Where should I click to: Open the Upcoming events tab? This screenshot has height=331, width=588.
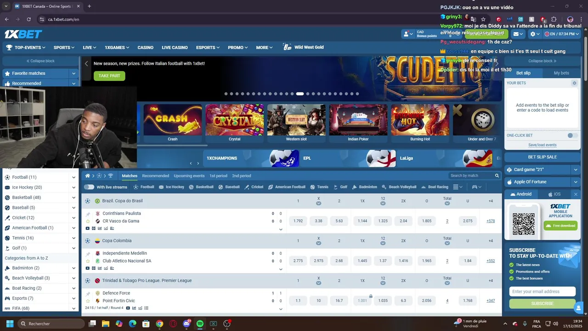coord(189,176)
